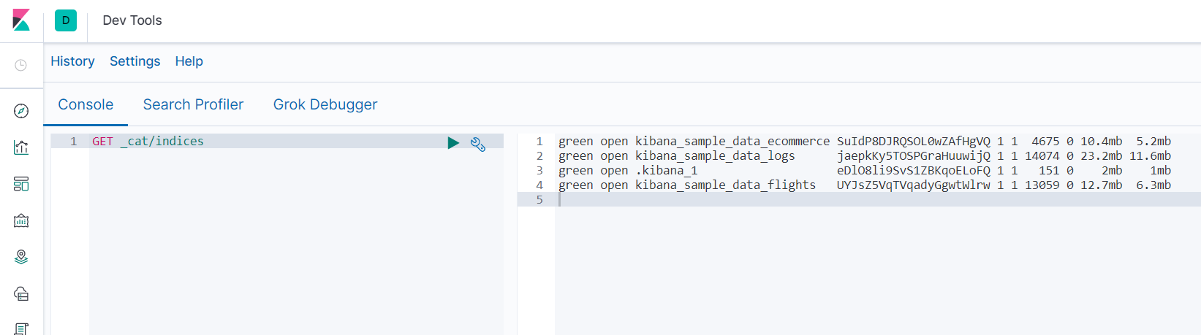1201x335 pixels.
Task: Open Discover compass icon in sidebar
Action: point(21,111)
